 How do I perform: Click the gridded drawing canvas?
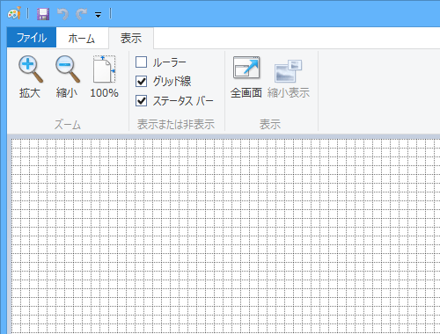click(226, 236)
